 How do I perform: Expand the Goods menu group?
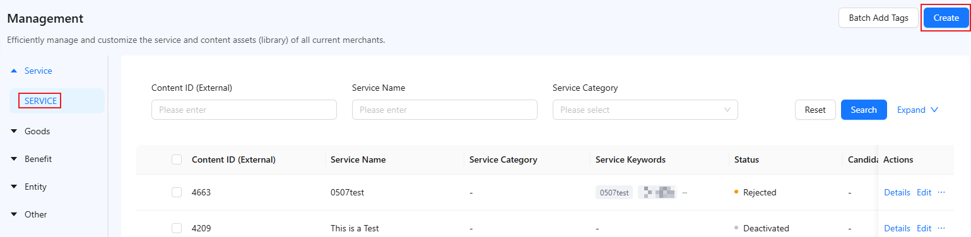[x=14, y=131]
